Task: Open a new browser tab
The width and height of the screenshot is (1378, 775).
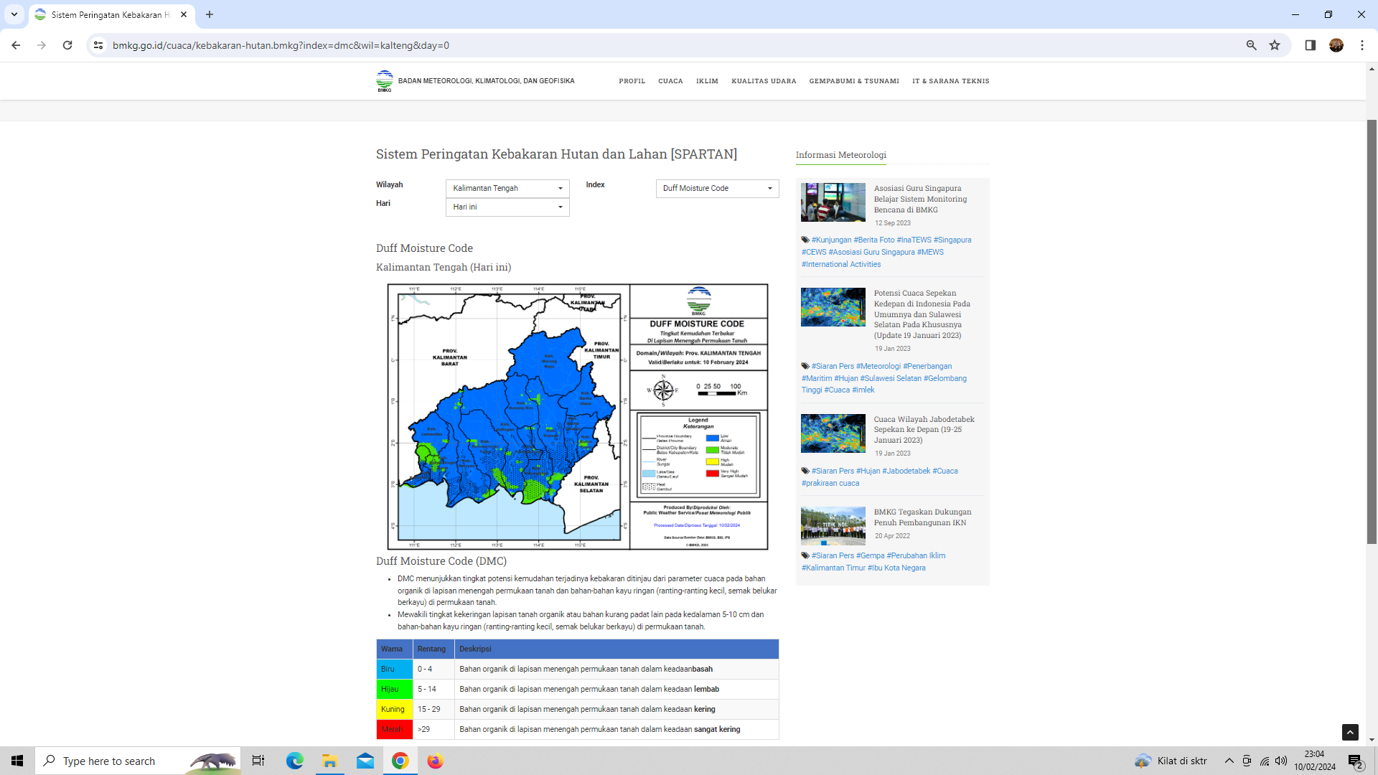Action: pos(210,14)
